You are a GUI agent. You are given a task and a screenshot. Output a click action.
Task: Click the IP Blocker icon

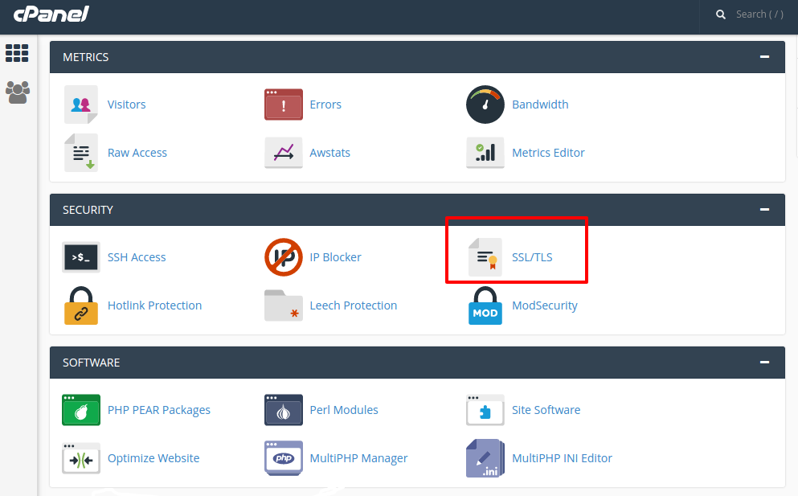pyautogui.click(x=283, y=257)
